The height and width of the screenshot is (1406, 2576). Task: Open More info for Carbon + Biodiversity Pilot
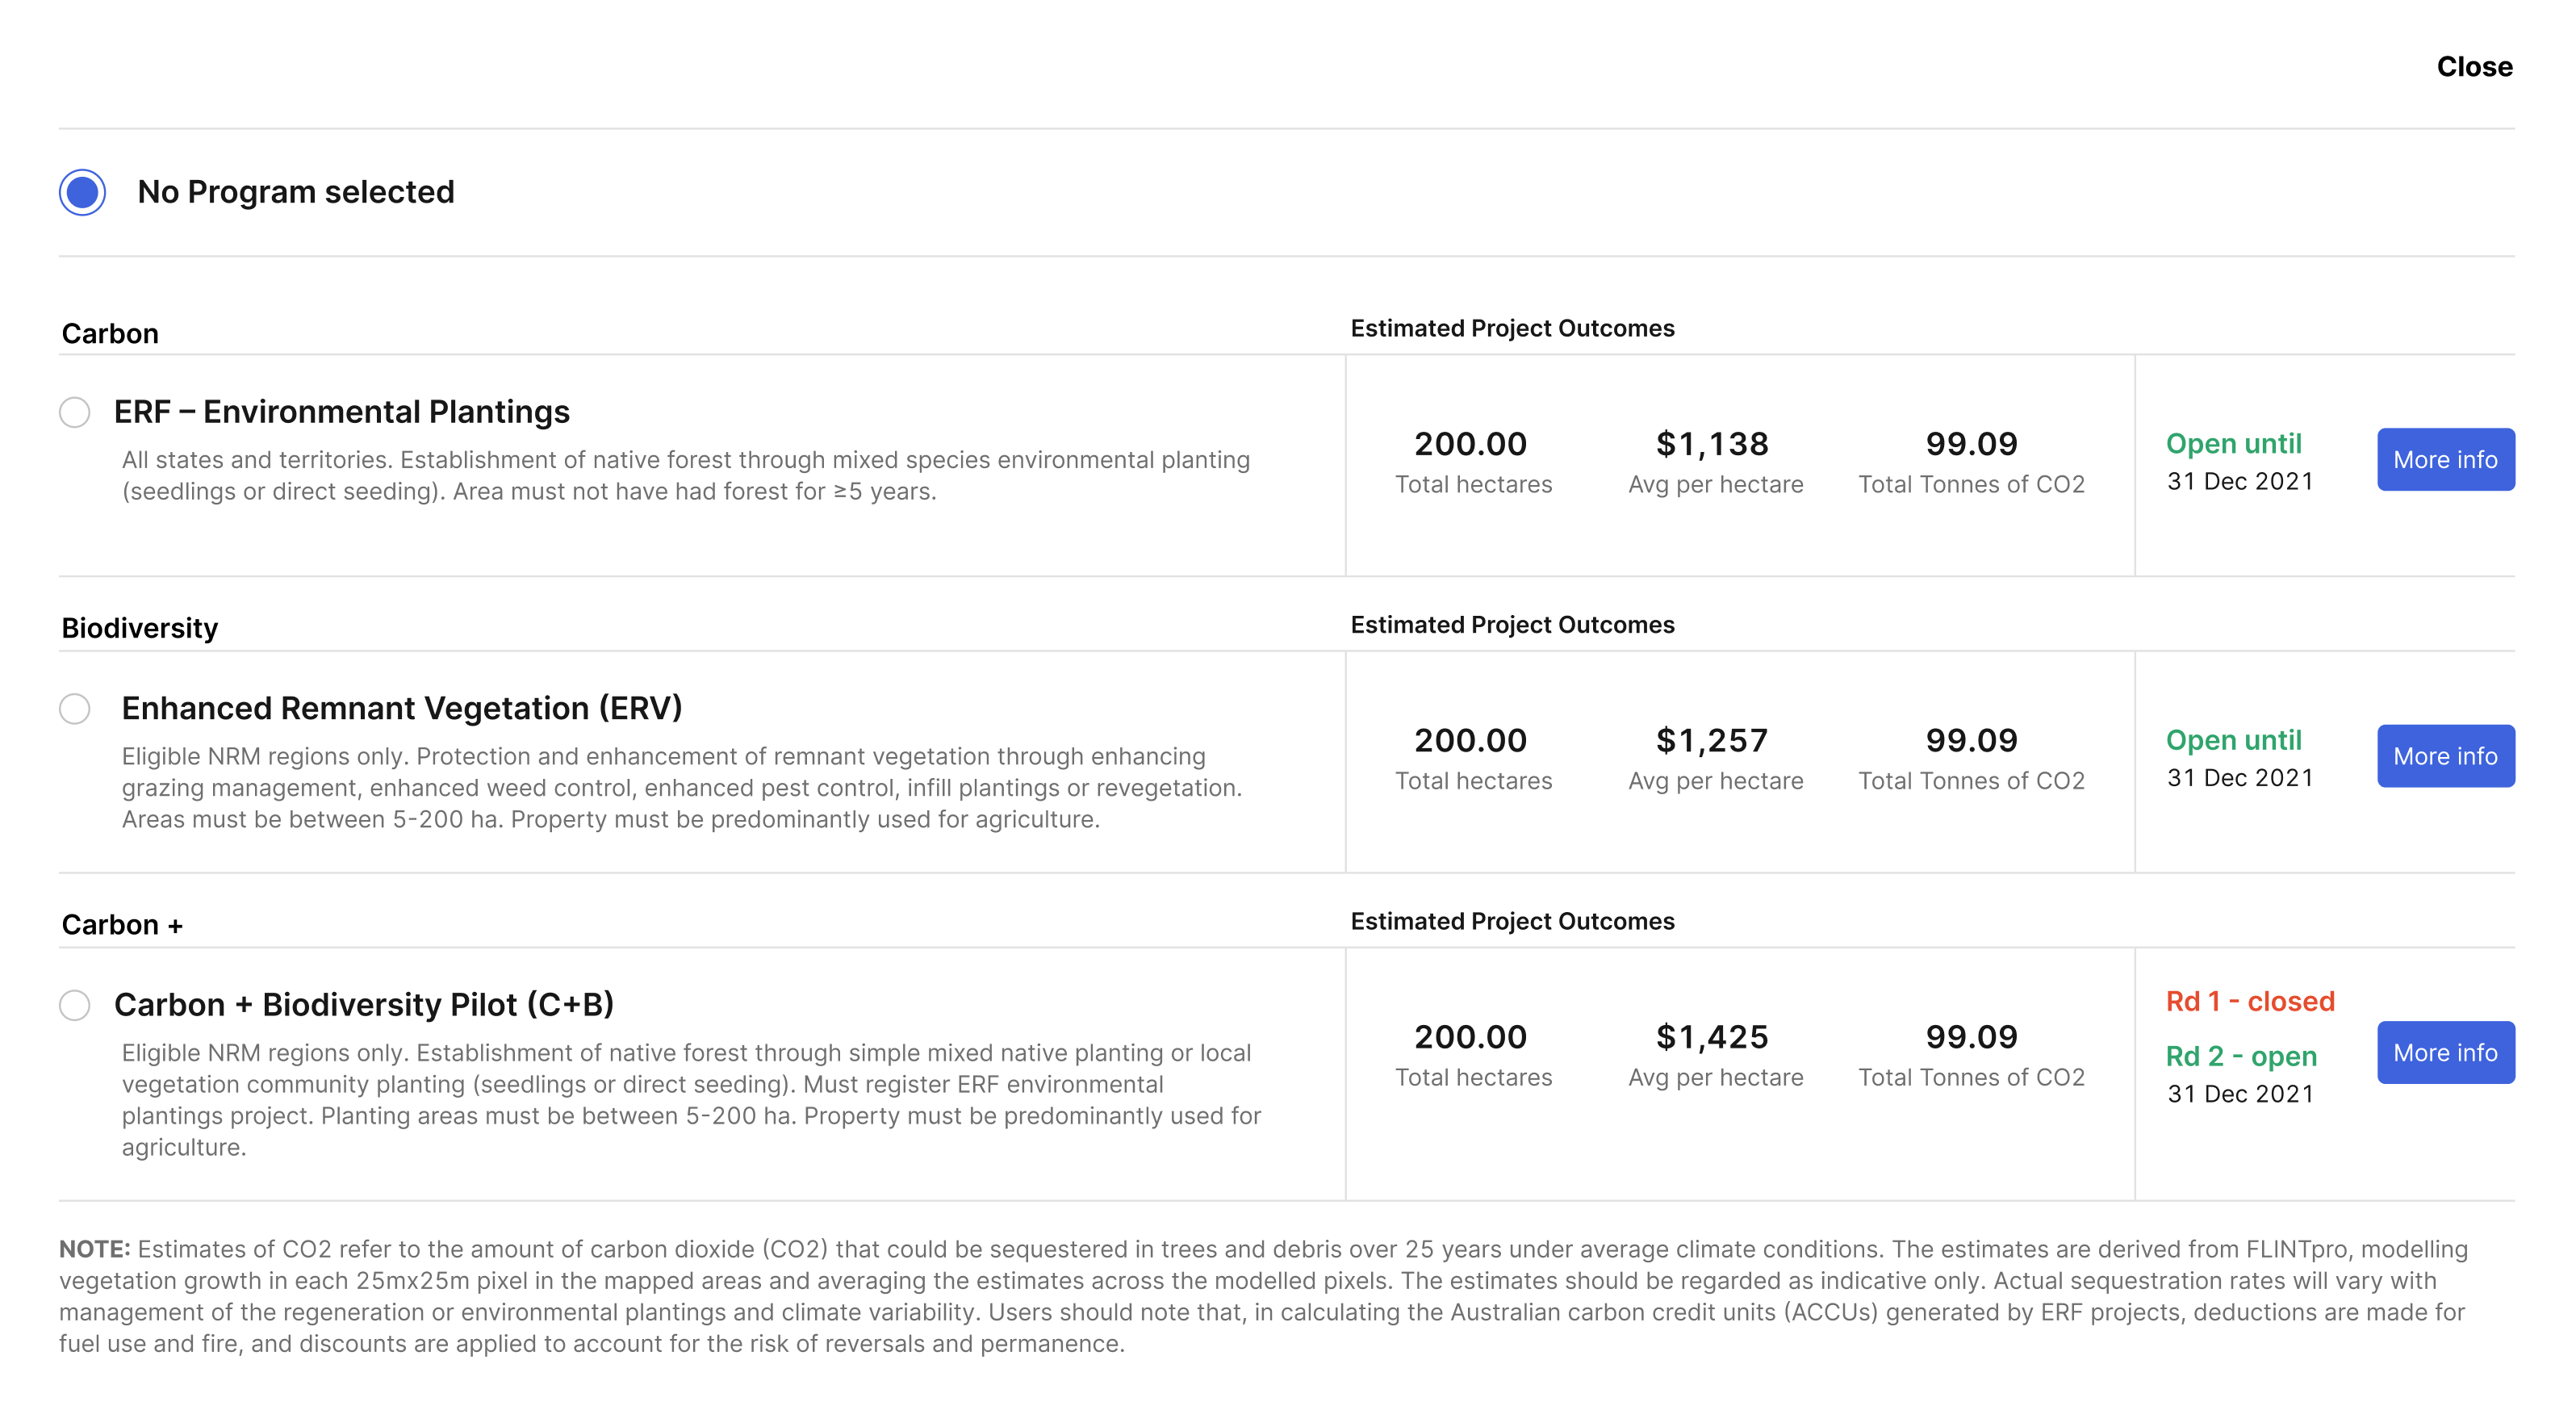coord(2445,1053)
